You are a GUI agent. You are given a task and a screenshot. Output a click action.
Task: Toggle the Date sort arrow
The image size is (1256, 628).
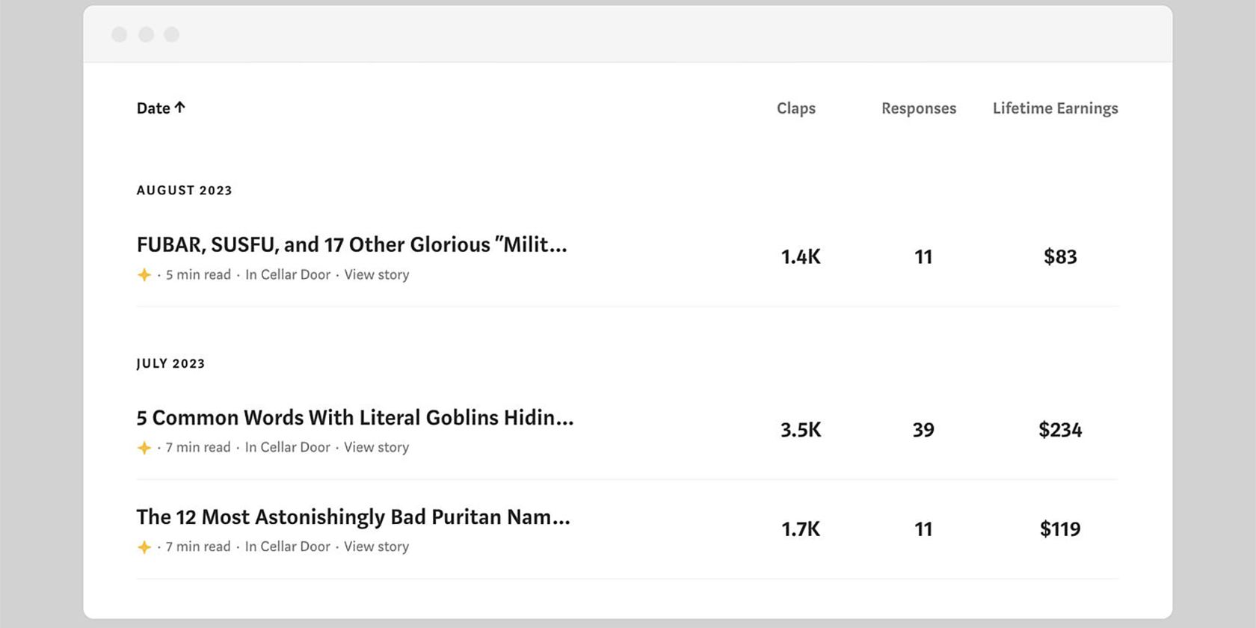[179, 108]
